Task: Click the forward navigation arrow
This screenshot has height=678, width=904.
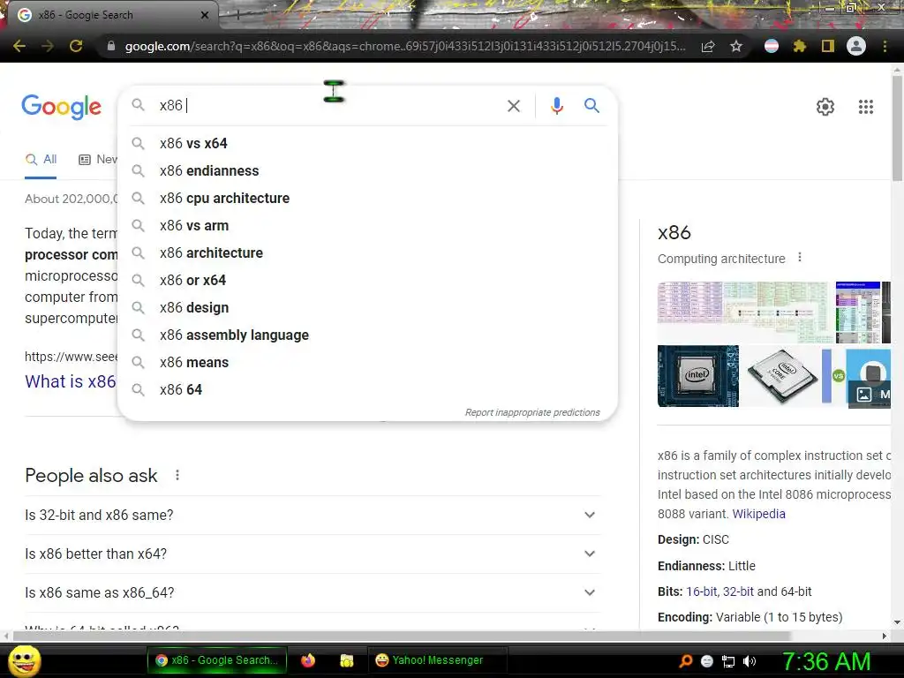Action: [x=48, y=46]
